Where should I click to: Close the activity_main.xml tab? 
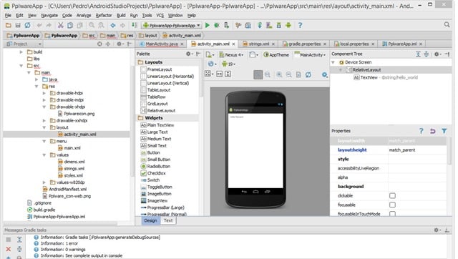234,44
